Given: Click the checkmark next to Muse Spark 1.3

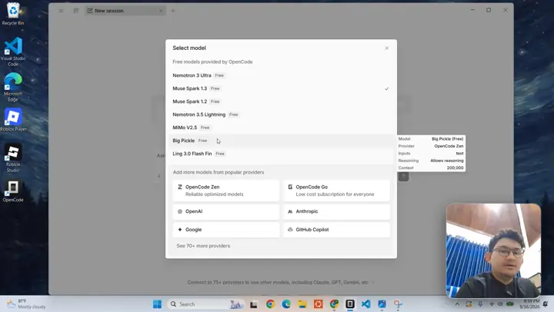Looking at the screenshot, I should 386,88.
